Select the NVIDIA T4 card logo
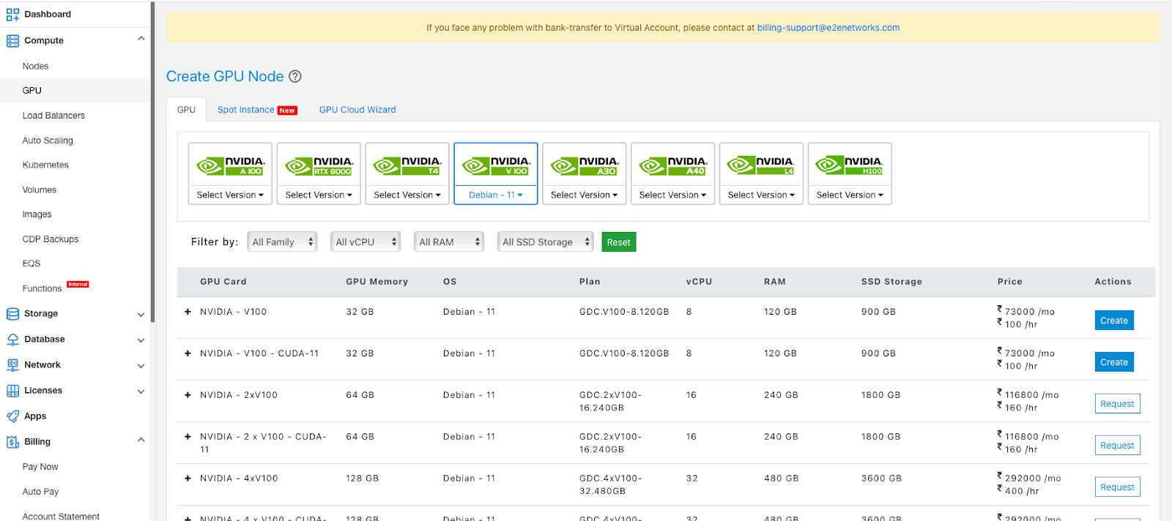Viewport: 1172px width, 521px height. point(407,166)
